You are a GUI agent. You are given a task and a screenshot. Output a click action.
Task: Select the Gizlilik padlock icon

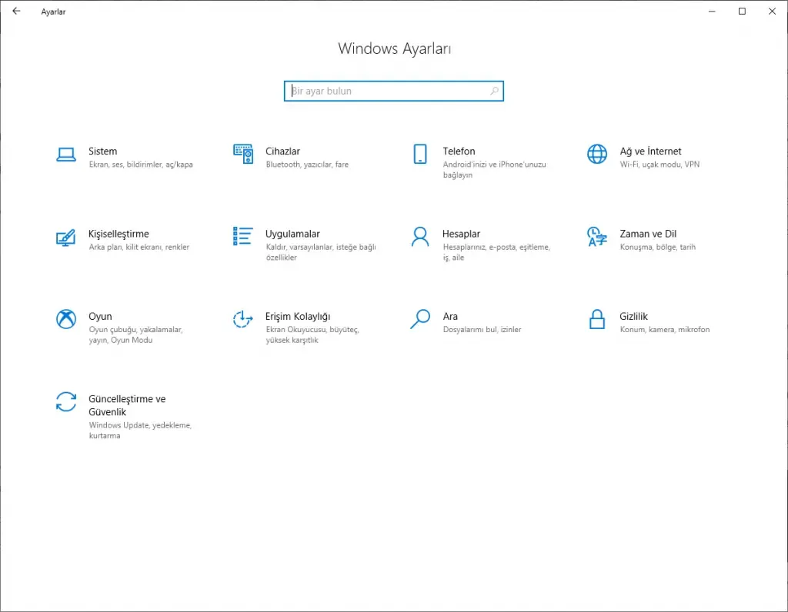click(597, 319)
